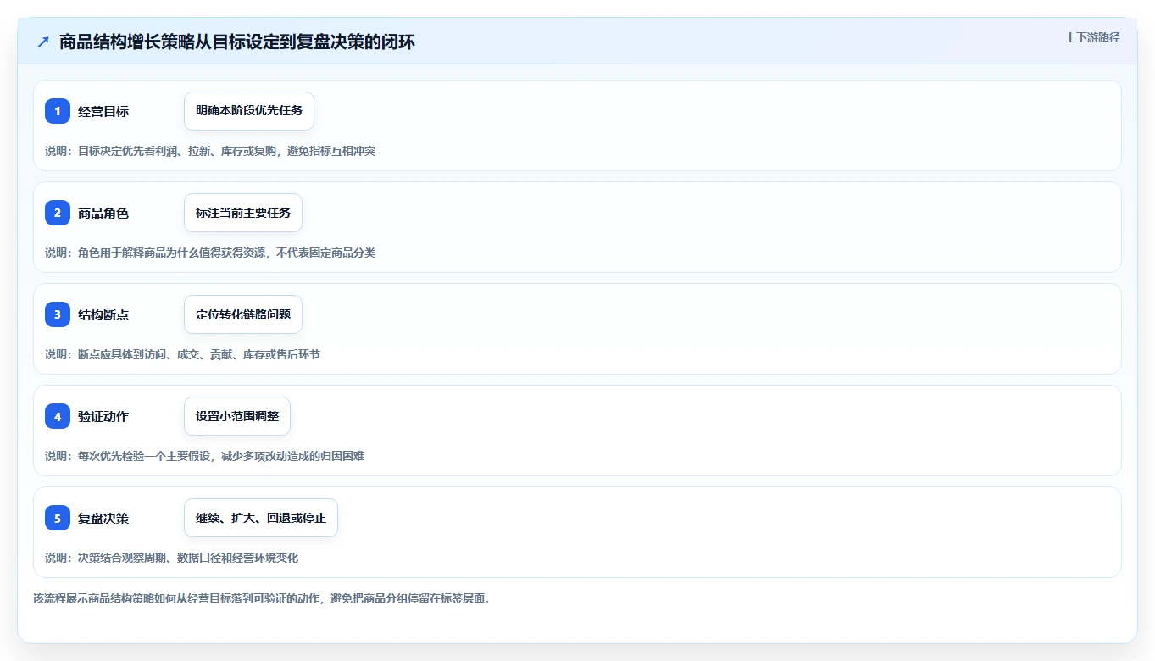
Task: Click the note starting 说明:决策结合观察周期
Action: coord(172,558)
